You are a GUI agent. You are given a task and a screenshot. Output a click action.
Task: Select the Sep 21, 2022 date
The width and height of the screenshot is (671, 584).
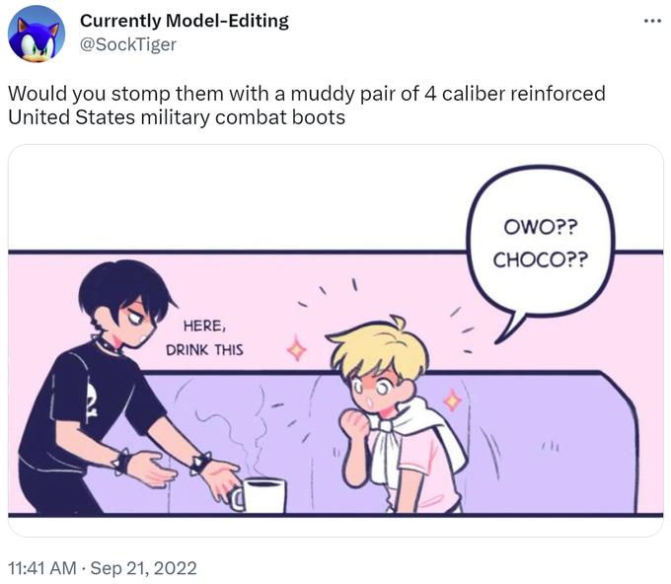click(x=143, y=568)
